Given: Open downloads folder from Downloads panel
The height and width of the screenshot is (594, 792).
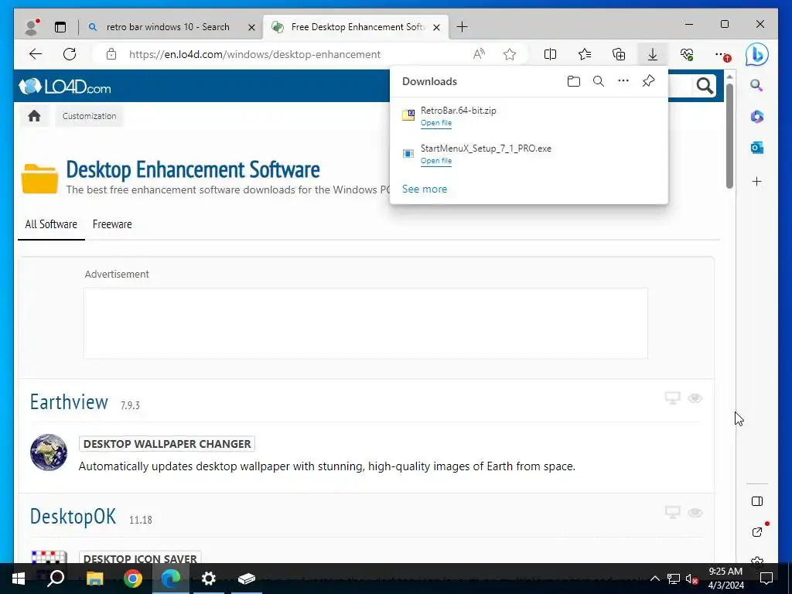Looking at the screenshot, I should 573,81.
